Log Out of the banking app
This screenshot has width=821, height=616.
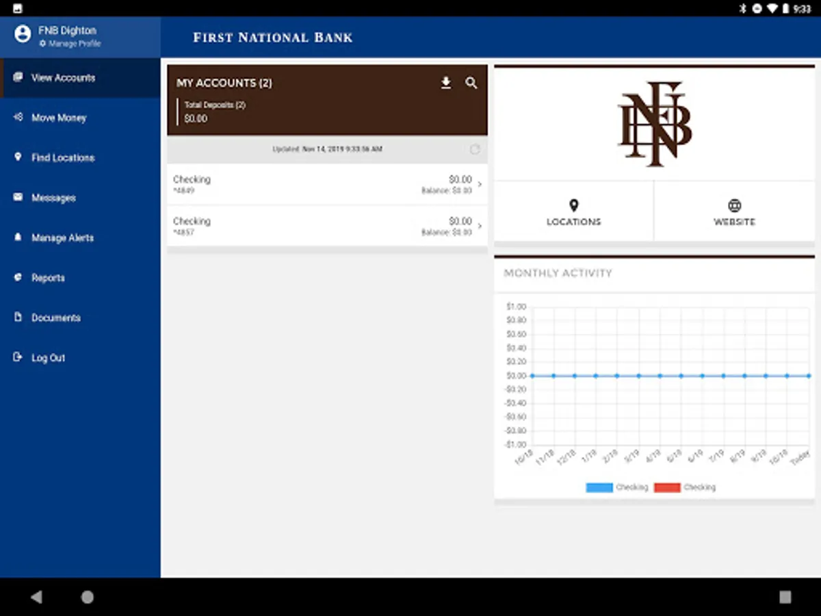(x=81, y=357)
